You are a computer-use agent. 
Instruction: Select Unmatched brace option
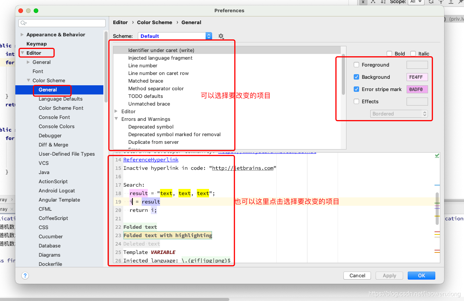(149, 104)
